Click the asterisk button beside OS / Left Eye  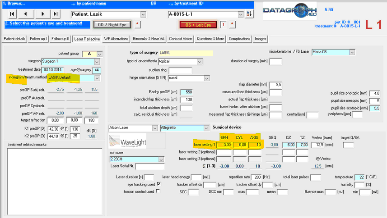click(x=232, y=24)
